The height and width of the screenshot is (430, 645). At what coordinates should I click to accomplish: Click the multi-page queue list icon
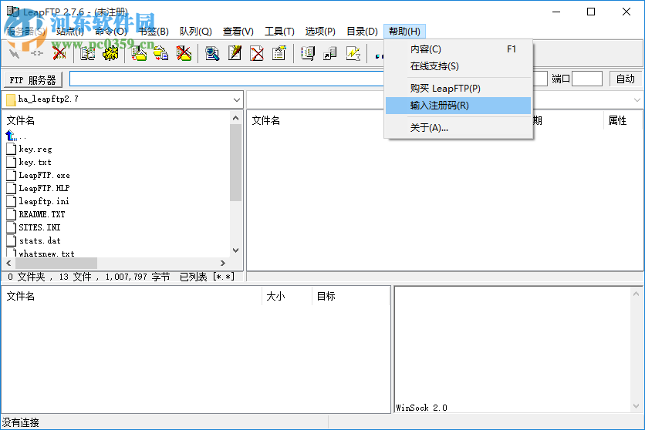(x=308, y=53)
